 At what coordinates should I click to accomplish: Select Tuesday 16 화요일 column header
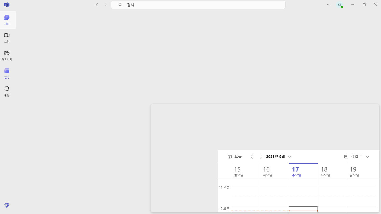[275, 171]
